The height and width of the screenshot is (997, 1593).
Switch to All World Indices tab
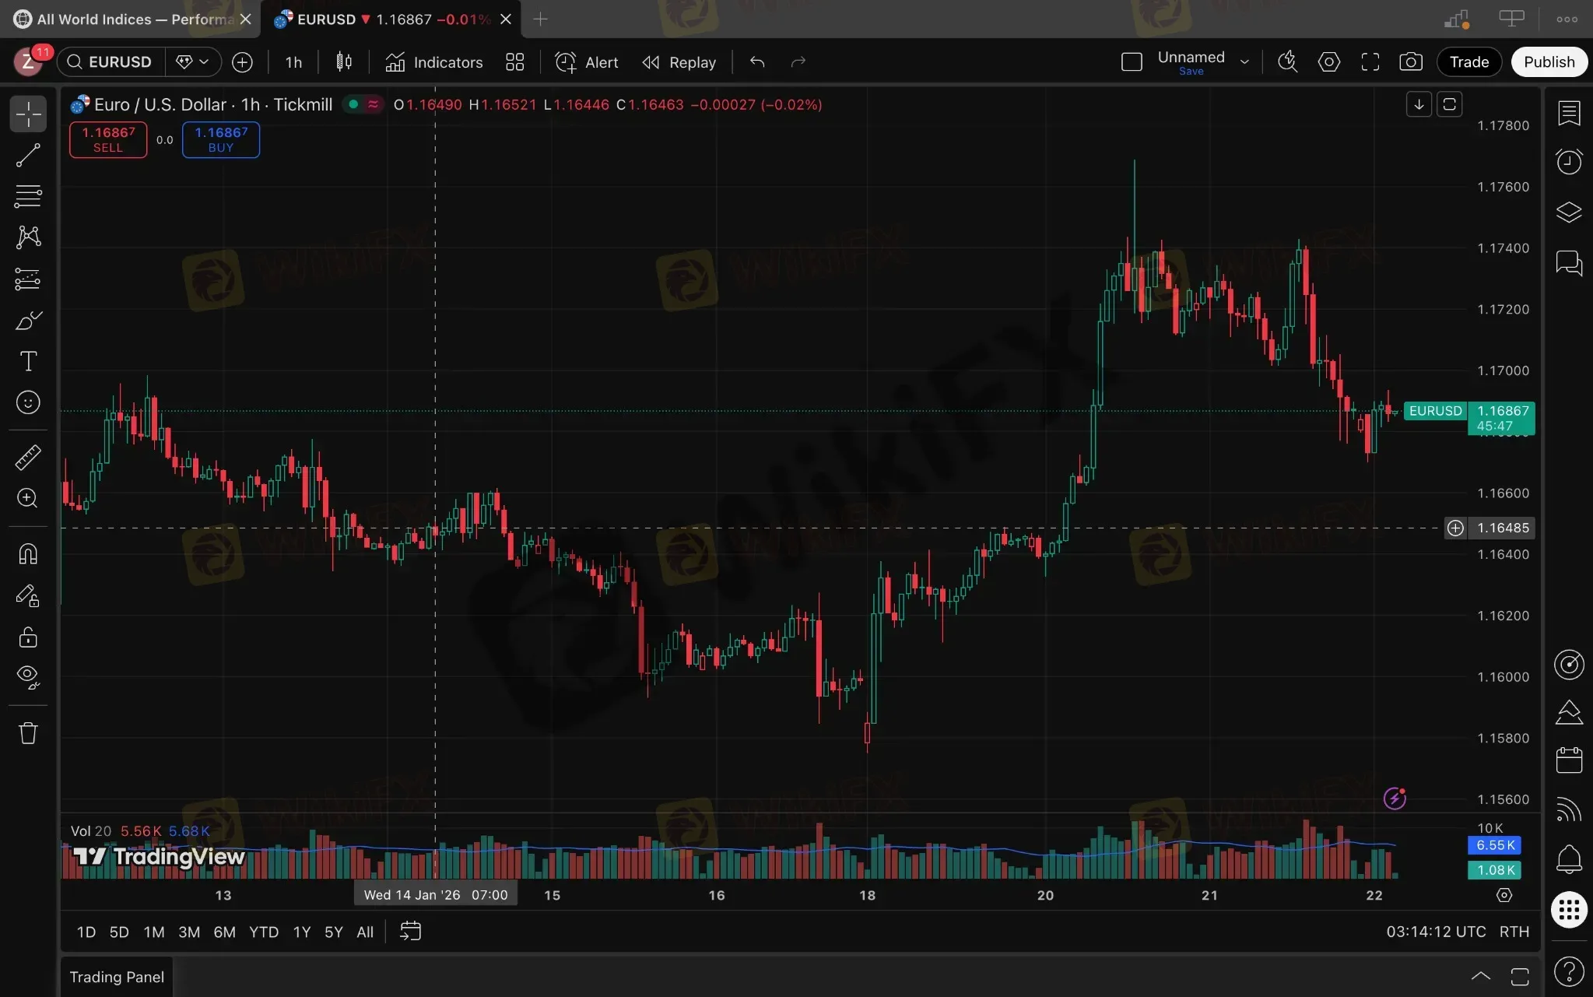(125, 19)
